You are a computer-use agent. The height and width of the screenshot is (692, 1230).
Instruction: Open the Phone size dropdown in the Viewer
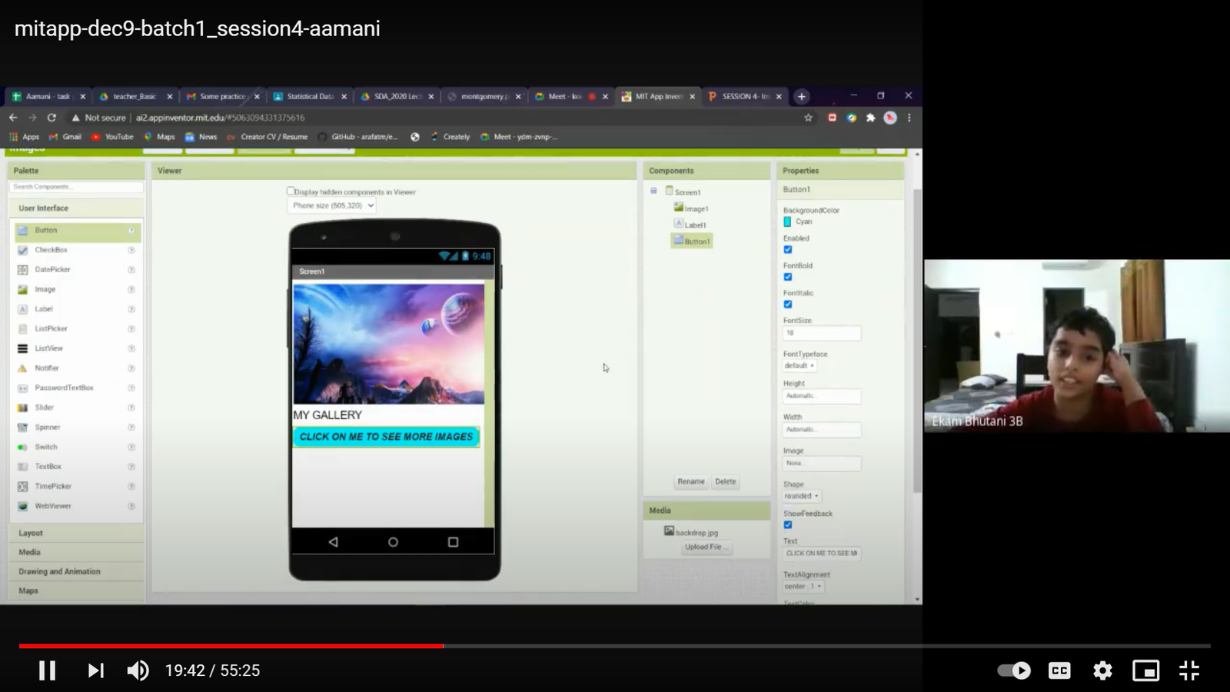pos(331,205)
